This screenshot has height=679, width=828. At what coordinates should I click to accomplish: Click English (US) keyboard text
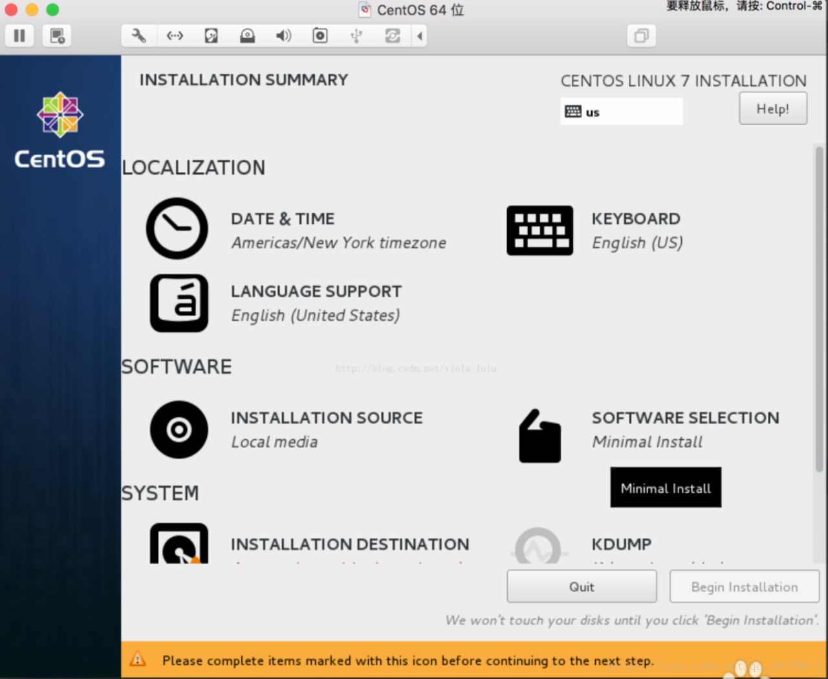tap(637, 242)
